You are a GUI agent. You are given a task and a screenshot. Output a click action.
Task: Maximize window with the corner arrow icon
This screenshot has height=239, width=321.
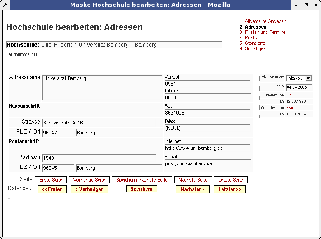coord(306,5)
